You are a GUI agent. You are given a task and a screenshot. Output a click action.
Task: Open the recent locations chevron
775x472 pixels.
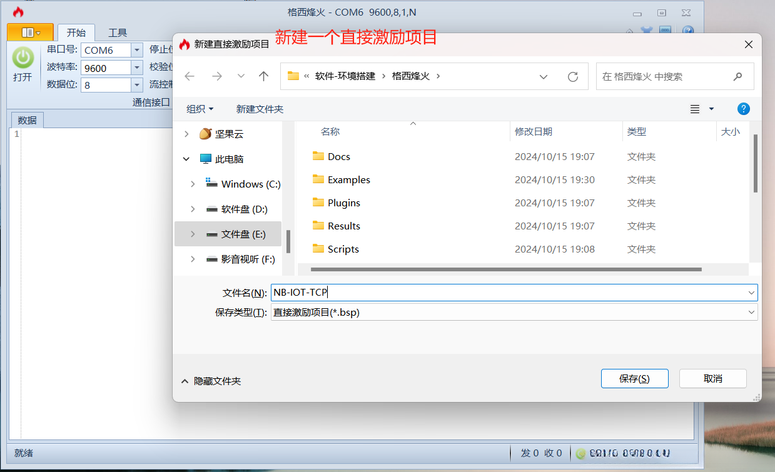[241, 76]
